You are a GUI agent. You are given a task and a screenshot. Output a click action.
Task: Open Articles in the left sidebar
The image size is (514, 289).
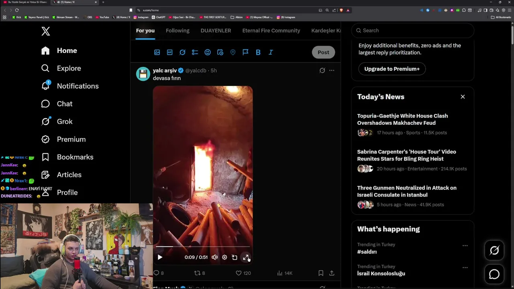click(61, 175)
